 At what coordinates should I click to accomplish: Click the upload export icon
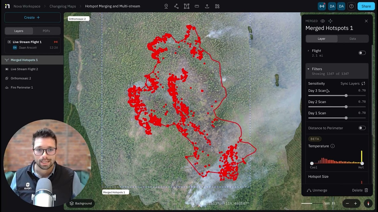207,6
